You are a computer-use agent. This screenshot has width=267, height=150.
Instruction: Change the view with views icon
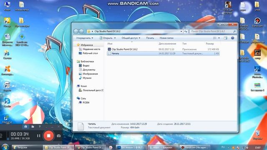tap(215, 38)
